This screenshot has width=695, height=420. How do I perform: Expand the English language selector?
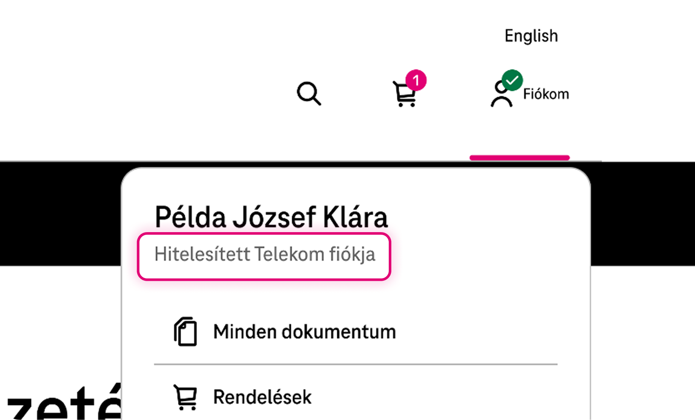[531, 36]
